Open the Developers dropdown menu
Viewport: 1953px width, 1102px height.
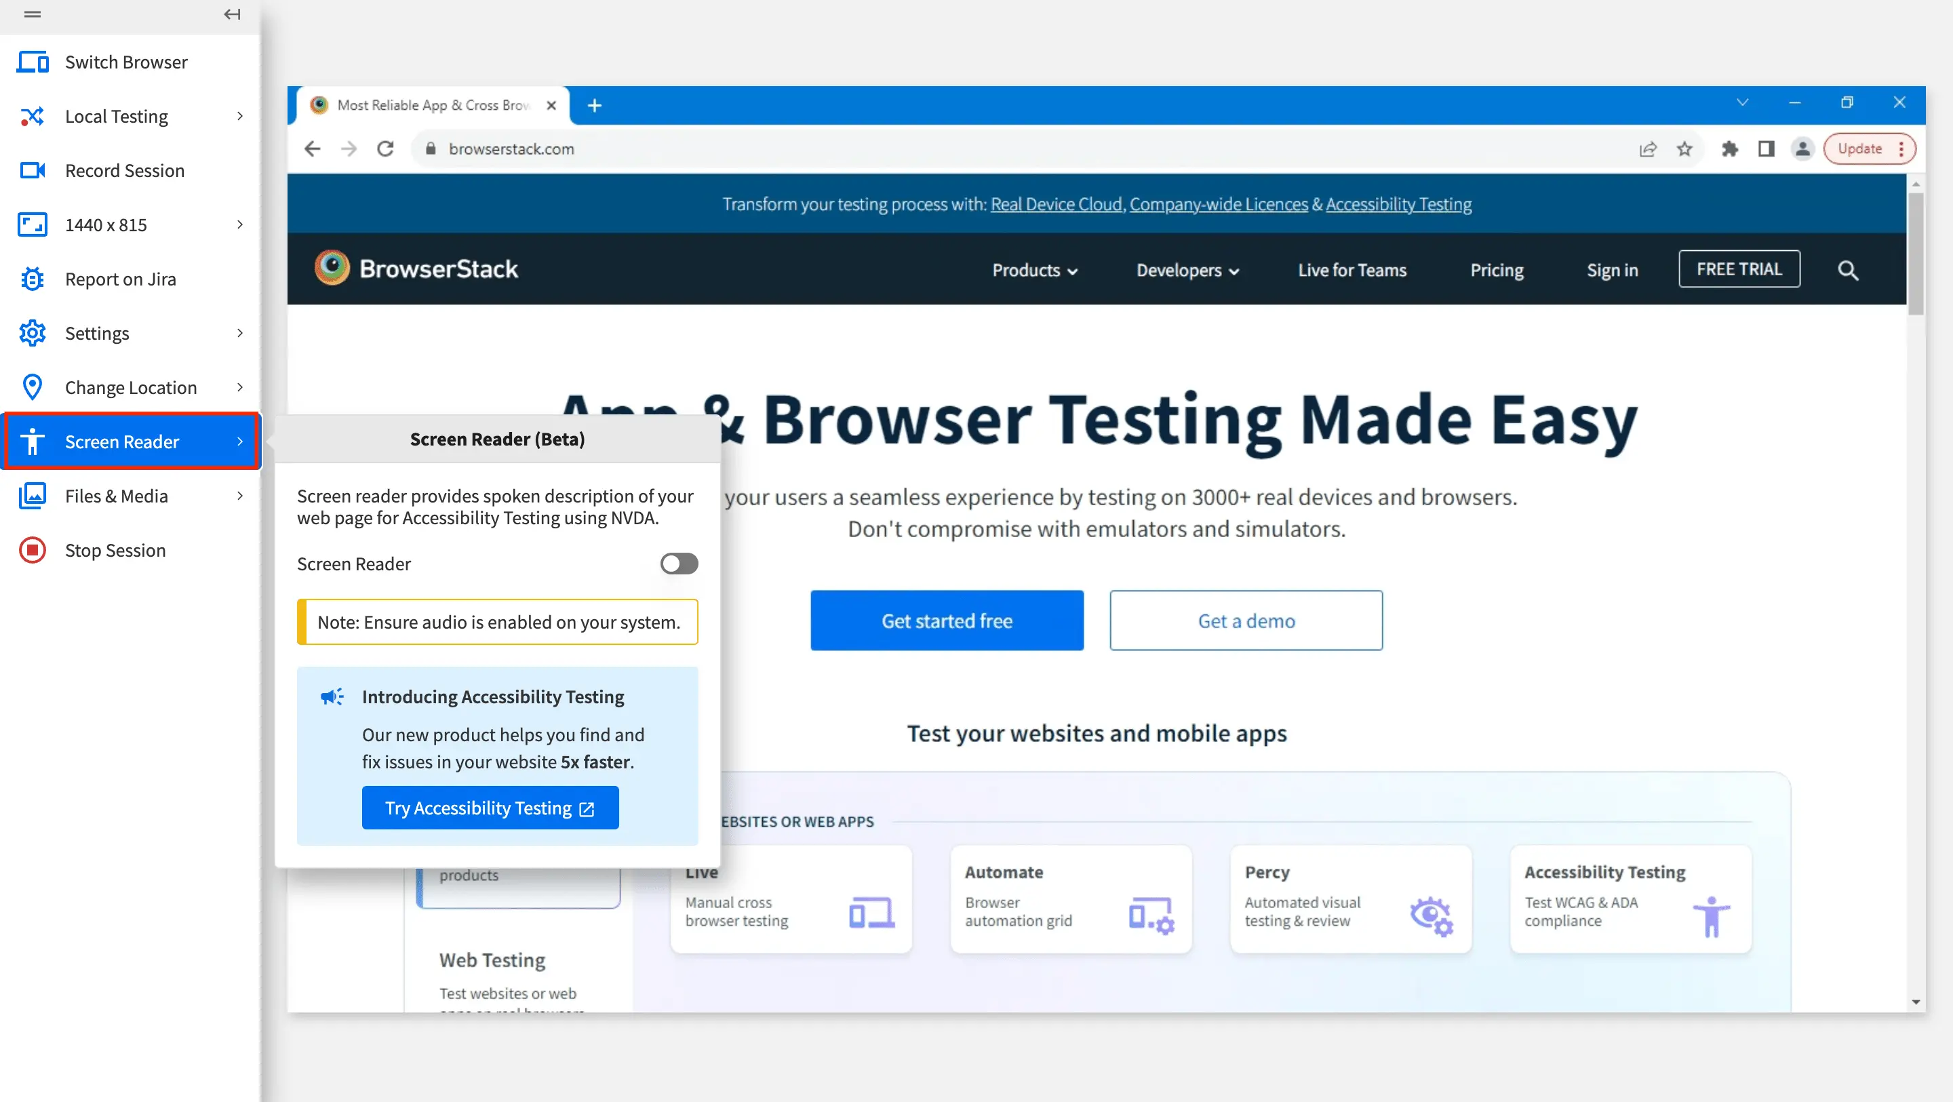1187,271
